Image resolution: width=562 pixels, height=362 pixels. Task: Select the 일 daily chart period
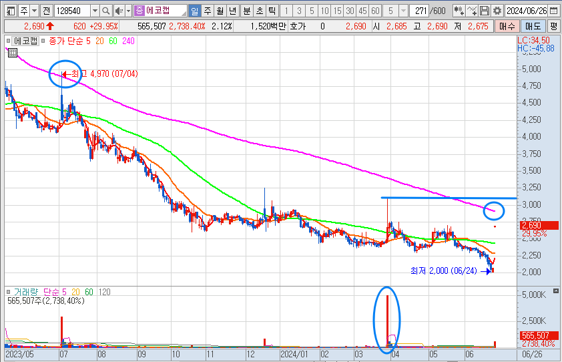pyautogui.click(x=195, y=11)
